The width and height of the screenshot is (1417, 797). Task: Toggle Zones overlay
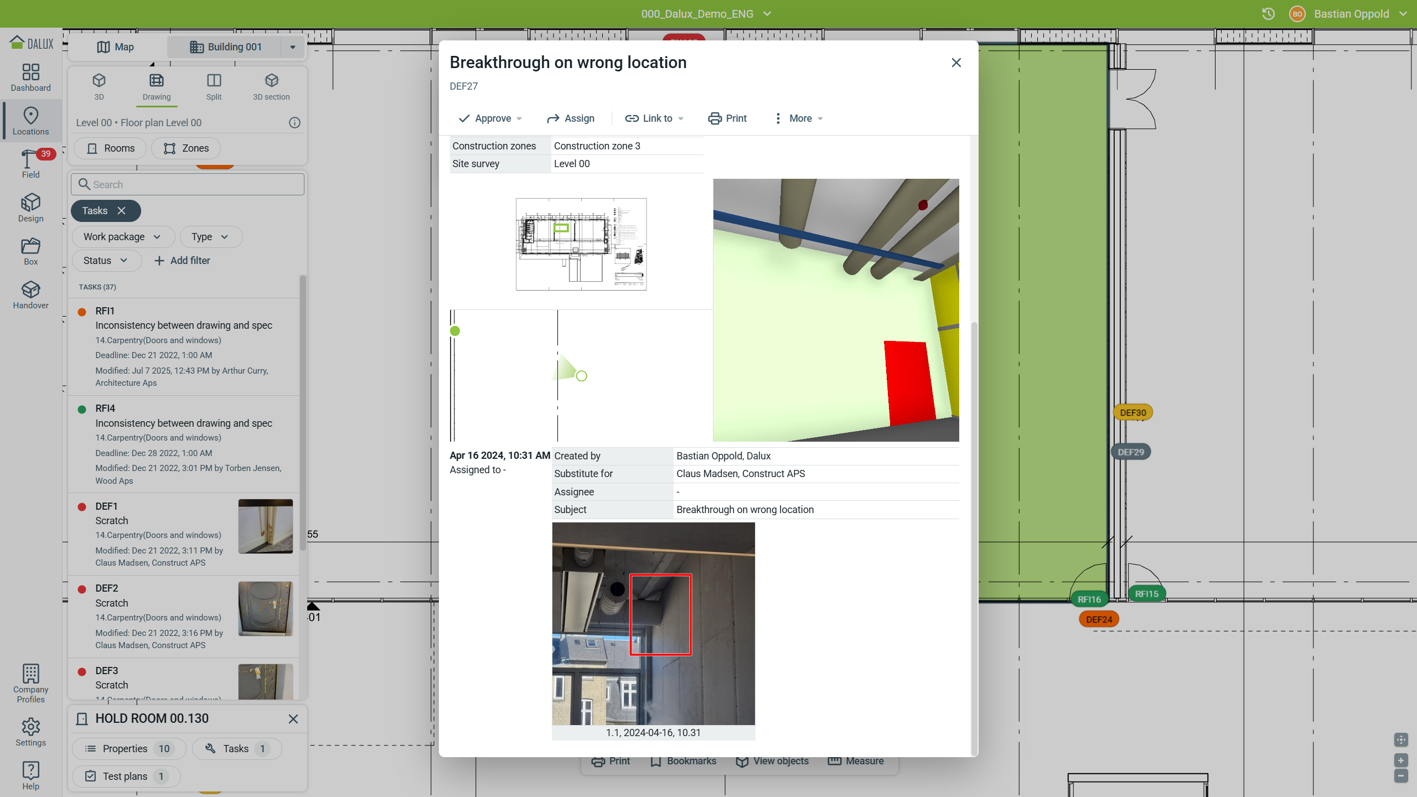click(186, 148)
